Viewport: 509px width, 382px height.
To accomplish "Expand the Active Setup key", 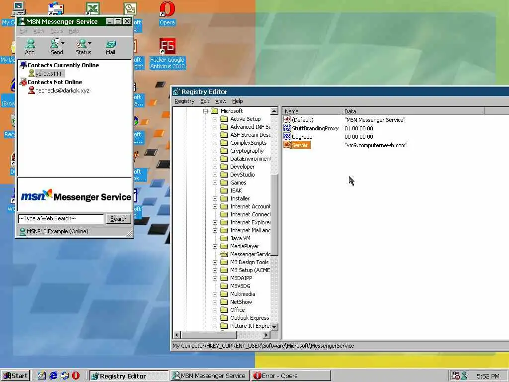I will 215,119.
